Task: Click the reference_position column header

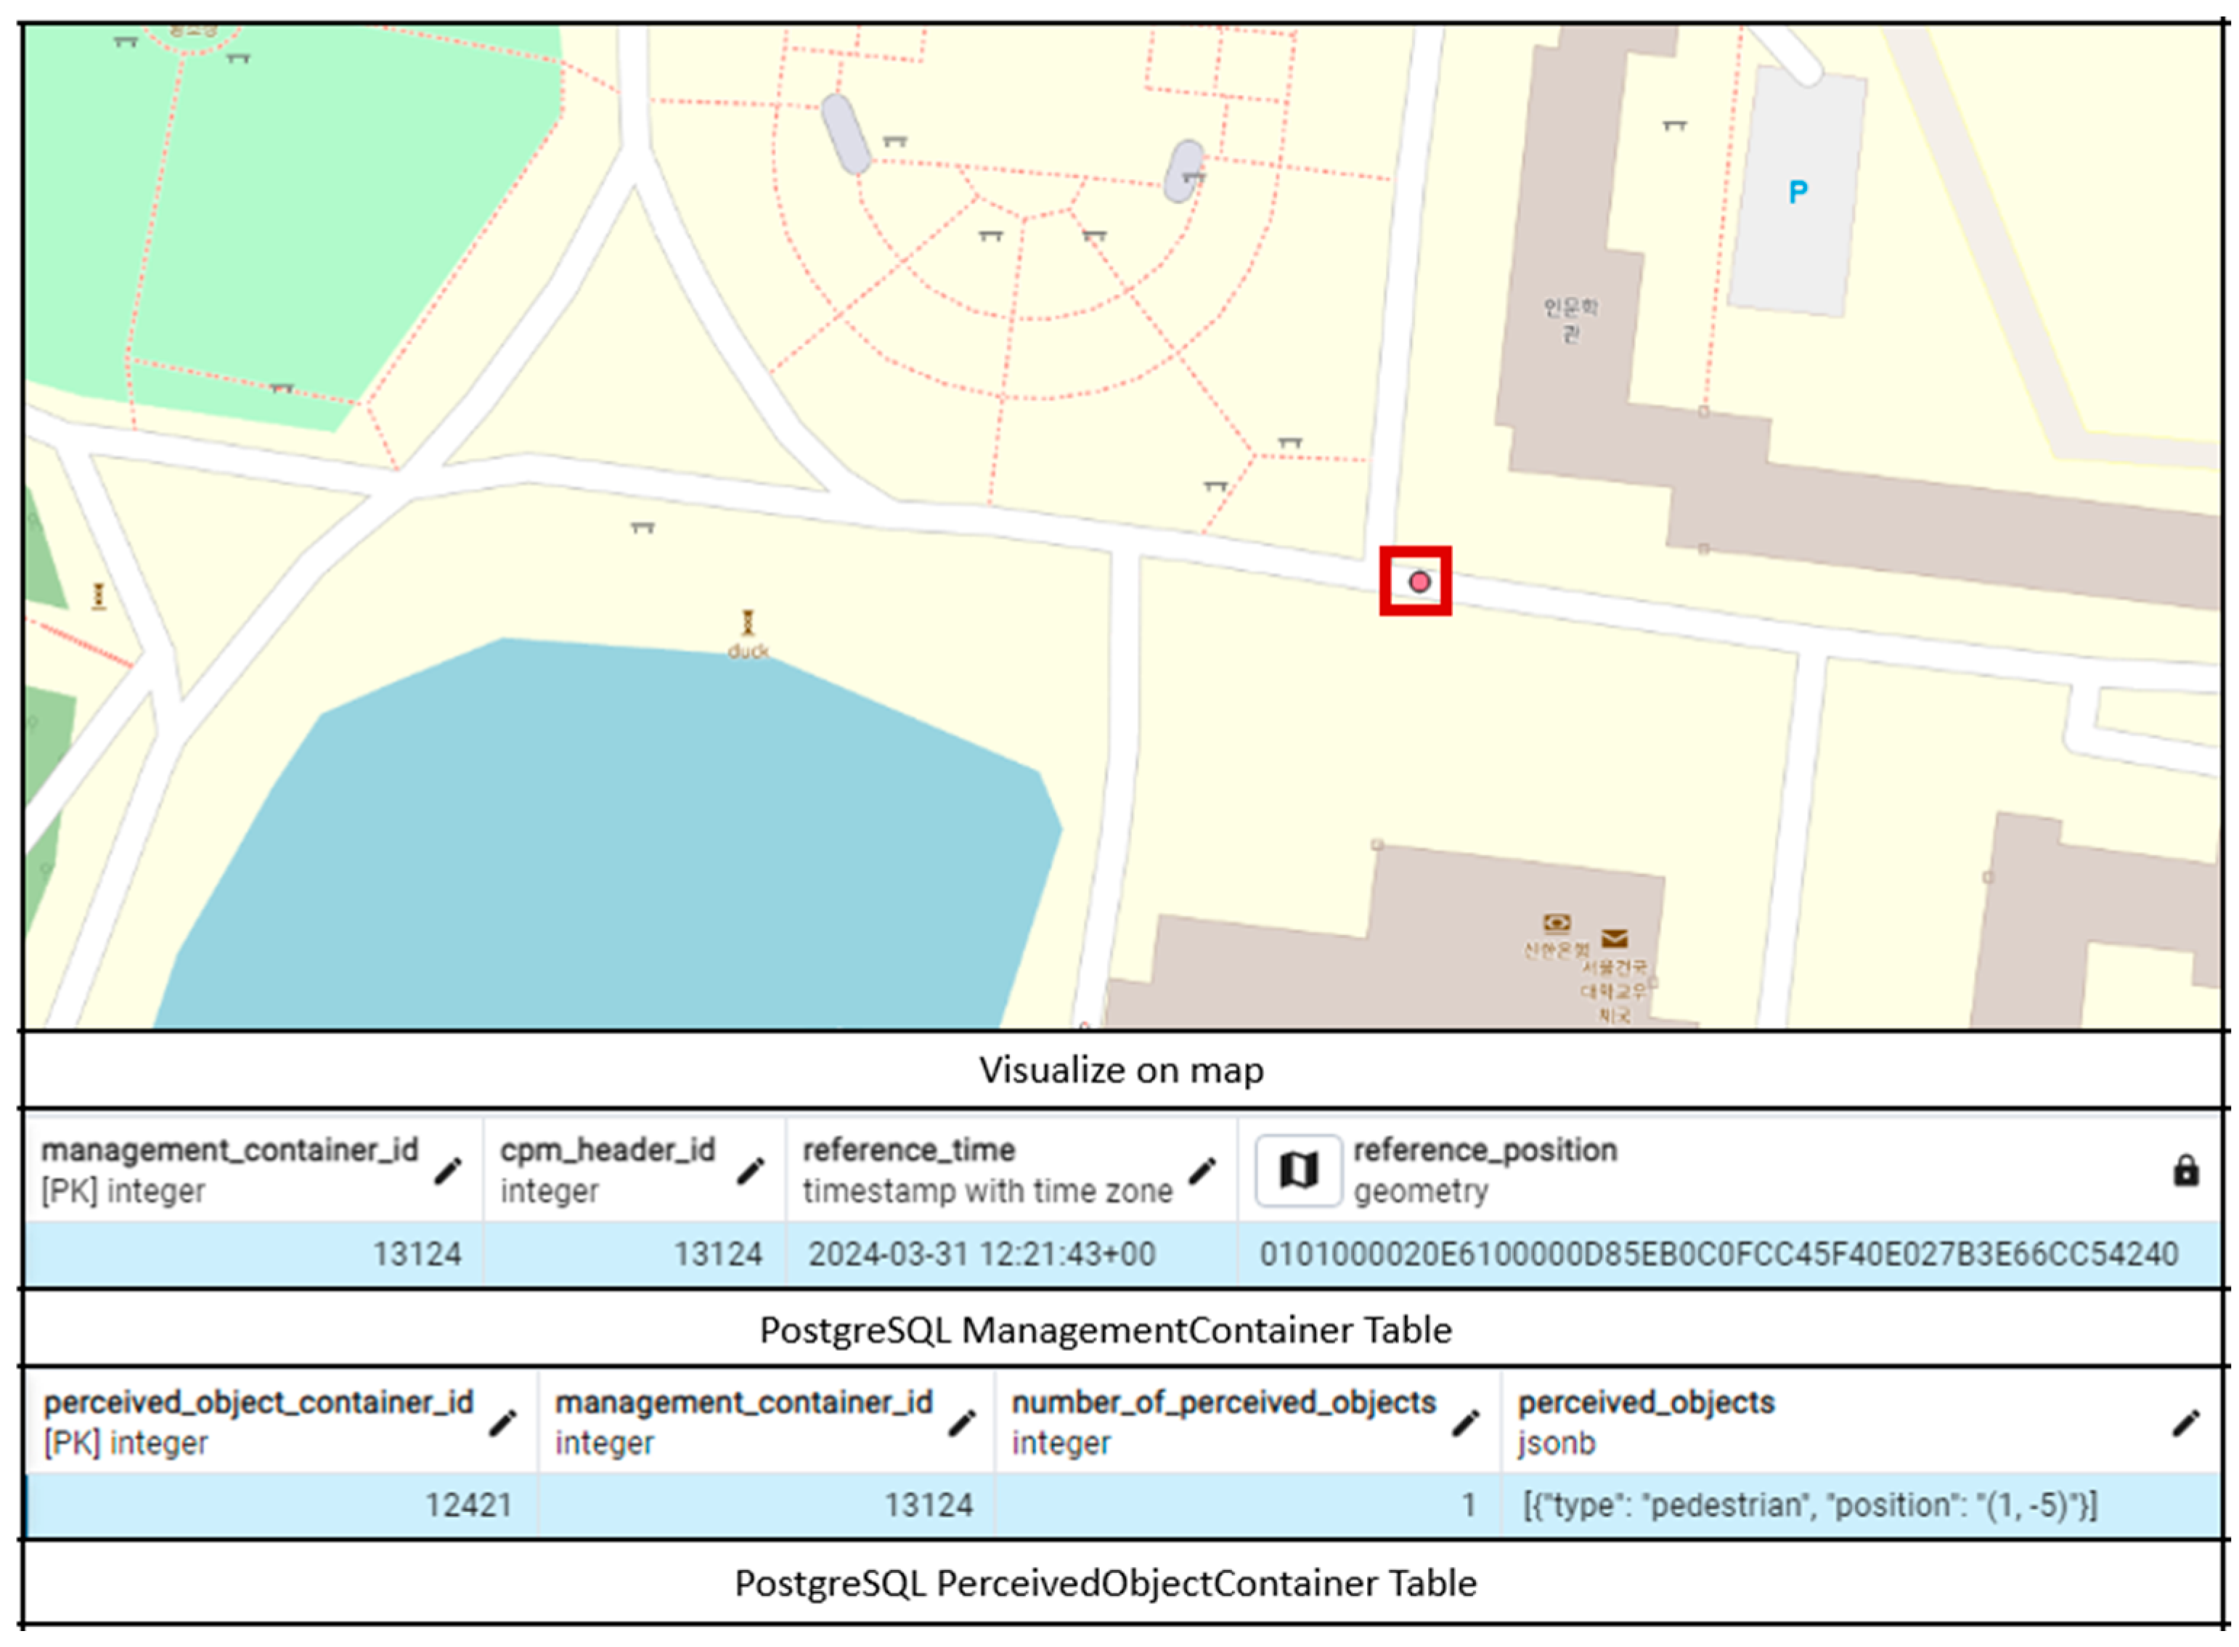Action: click(x=1485, y=1151)
